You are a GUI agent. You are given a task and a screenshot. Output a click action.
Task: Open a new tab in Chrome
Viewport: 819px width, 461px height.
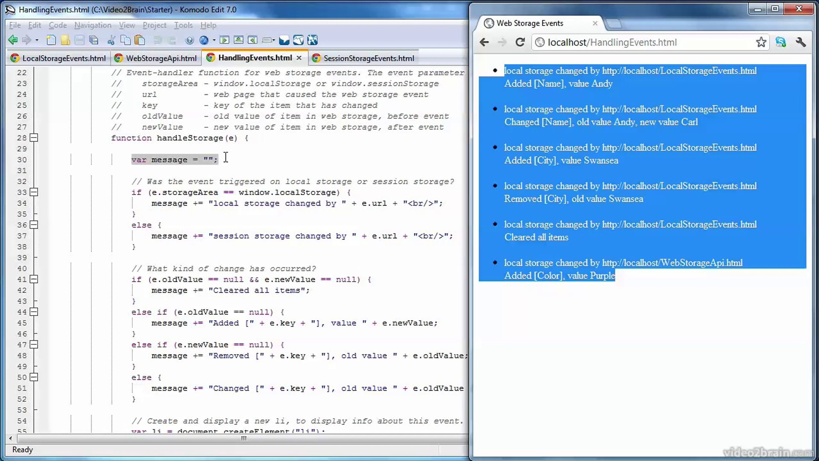(x=614, y=23)
